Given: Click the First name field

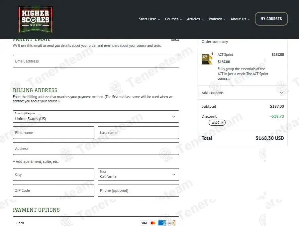Looking at the screenshot, I should 53,133.
